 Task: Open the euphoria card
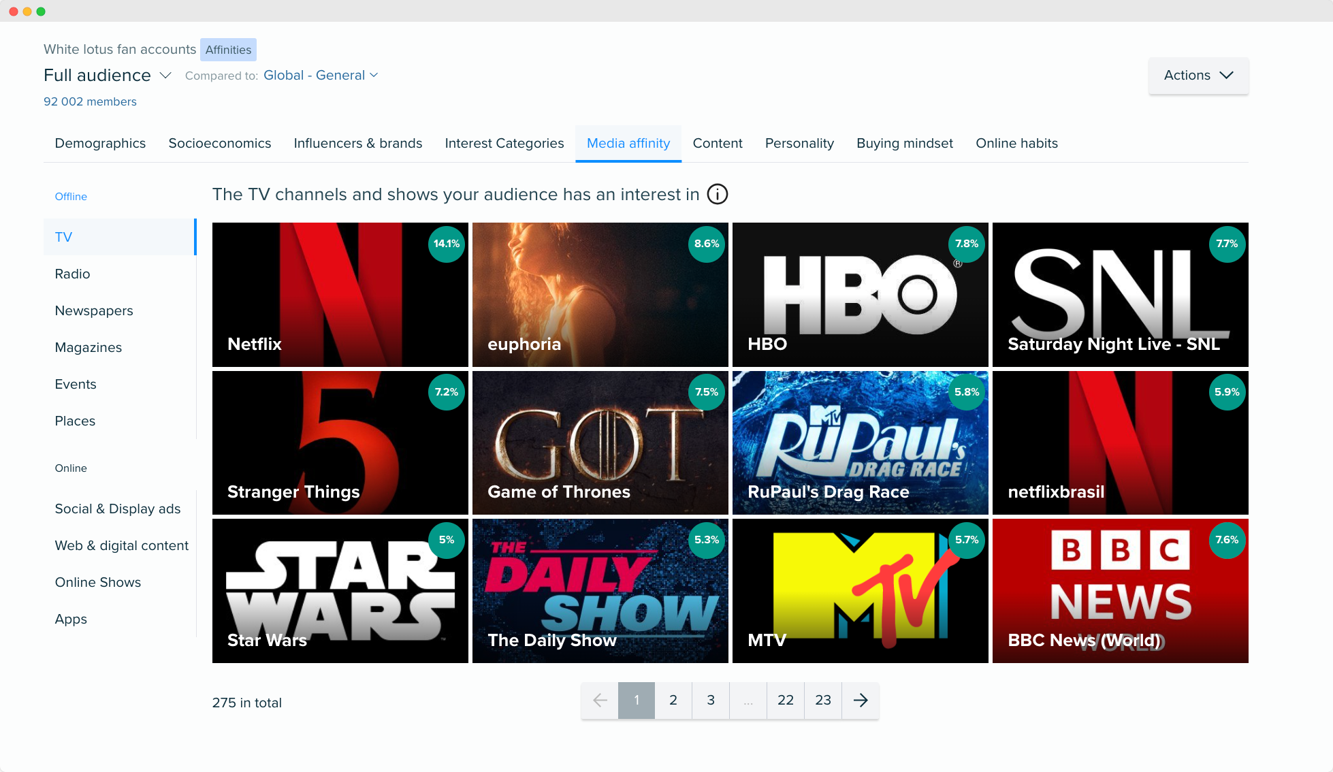pos(600,295)
